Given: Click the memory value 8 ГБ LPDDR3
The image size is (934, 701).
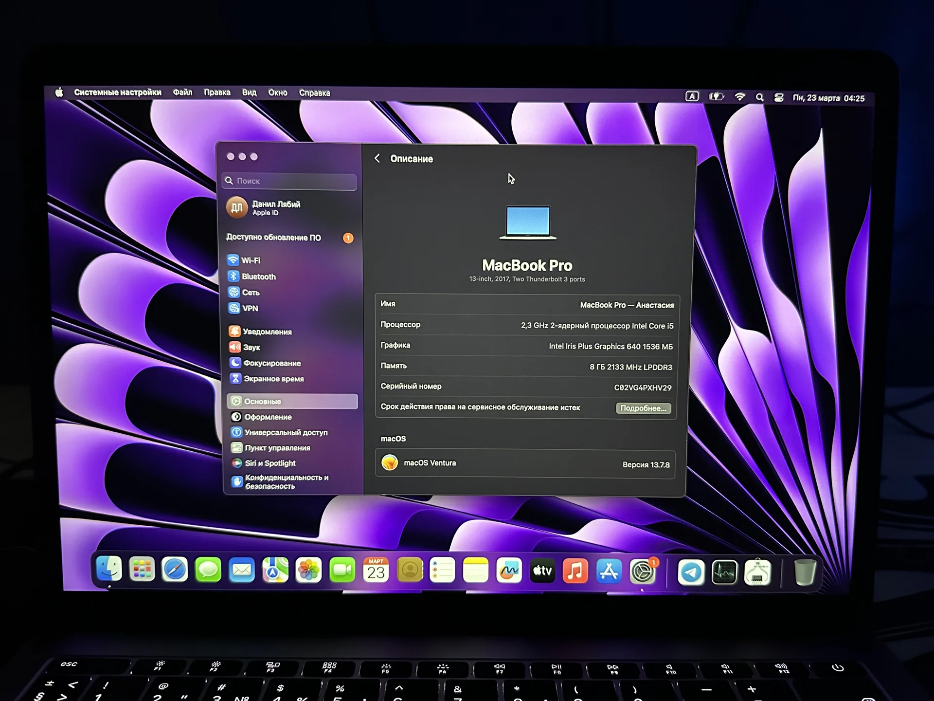Looking at the screenshot, I should [x=630, y=367].
